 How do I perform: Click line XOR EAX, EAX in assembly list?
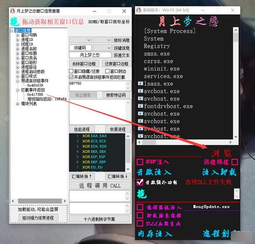pos(94,136)
